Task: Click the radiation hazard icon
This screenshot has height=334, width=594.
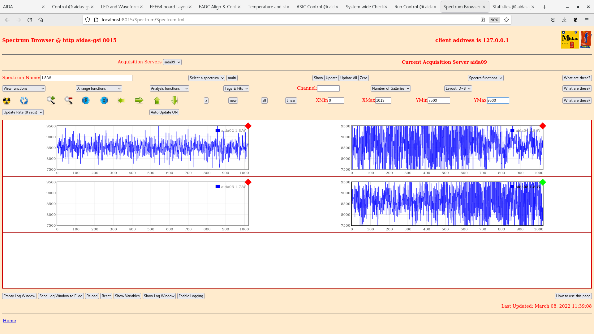Action: click(x=6, y=101)
